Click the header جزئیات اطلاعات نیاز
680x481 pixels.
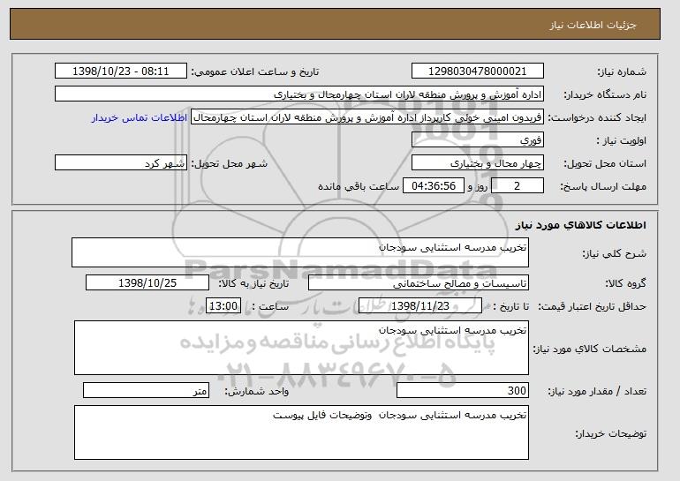pyautogui.click(x=593, y=25)
